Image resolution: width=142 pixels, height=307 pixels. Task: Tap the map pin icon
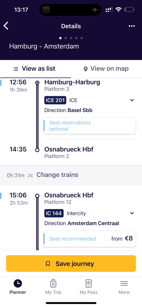85,69
